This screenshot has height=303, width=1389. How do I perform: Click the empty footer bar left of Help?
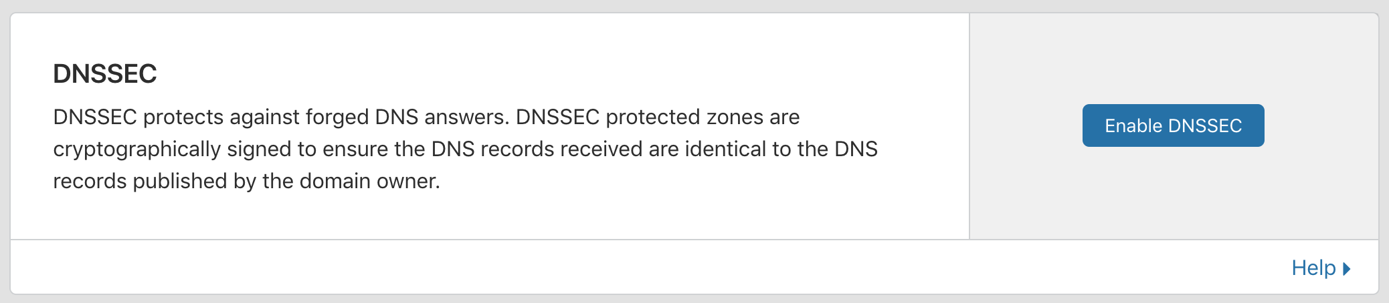pos(602,268)
